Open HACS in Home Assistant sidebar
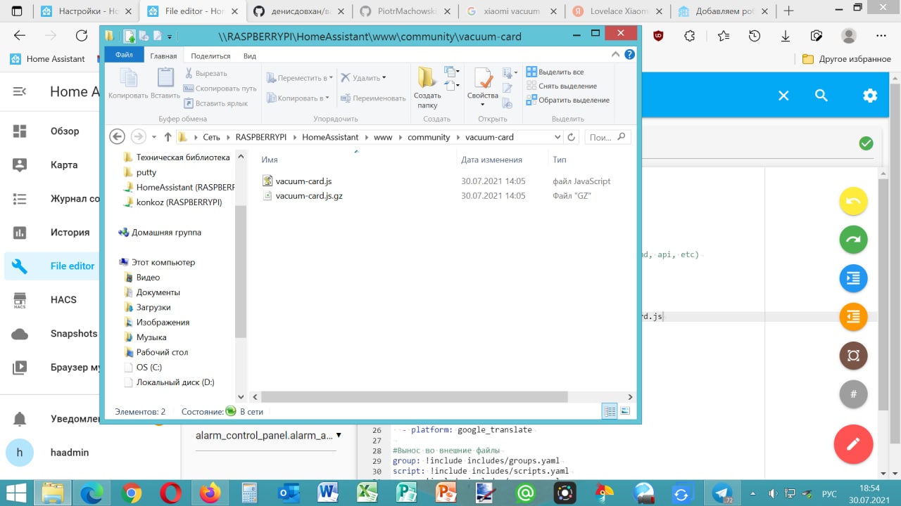This screenshot has width=901, height=506. click(x=63, y=299)
